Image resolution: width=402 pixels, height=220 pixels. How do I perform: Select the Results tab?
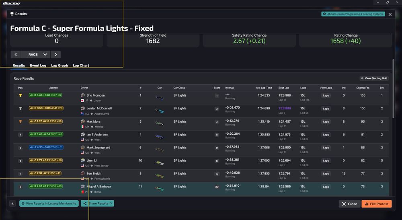pyautogui.click(x=19, y=66)
